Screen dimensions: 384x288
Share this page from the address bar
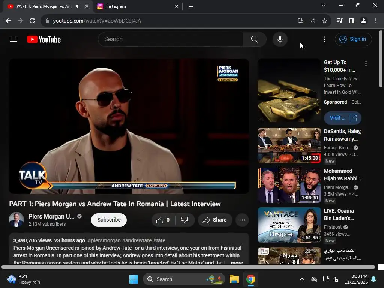313,21
